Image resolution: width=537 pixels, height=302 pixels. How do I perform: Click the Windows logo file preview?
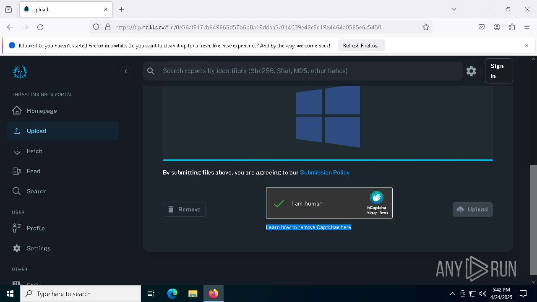point(328,117)
